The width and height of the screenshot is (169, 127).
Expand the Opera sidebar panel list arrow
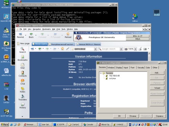[22, 117]
